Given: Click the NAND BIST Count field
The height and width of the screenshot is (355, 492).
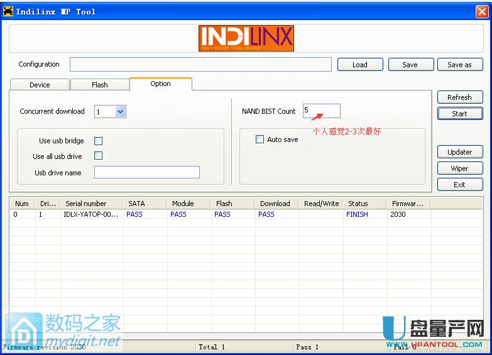Looking at the screenshot, I should coord(321,111).
